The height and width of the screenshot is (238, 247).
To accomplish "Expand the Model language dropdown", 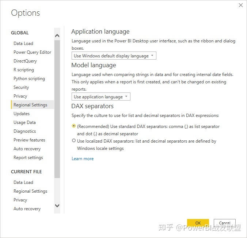I will (101, 97).
